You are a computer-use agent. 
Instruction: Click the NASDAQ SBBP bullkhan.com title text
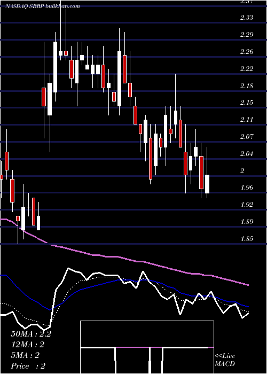coord(43,6)
